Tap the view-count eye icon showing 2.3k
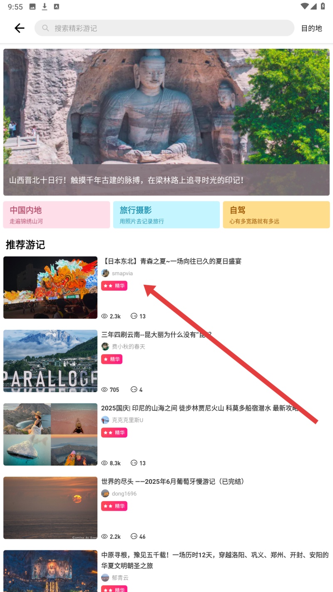 click(x=104, y=316)
